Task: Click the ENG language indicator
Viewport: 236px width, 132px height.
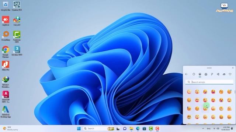Action: (x=208, y=129)
